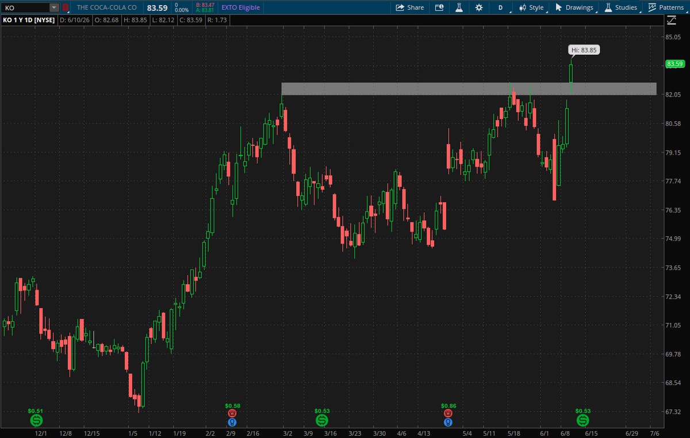This screenshot has height=438, width=690.
Task: Click the EXTO Eligible label
Action: coord(240,7)
